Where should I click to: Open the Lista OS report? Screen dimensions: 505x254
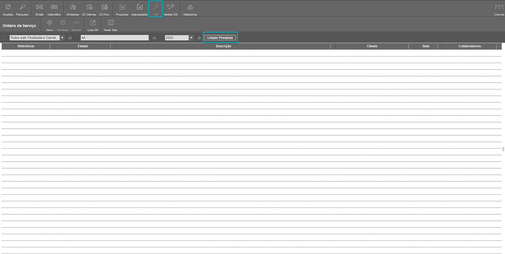93,25
